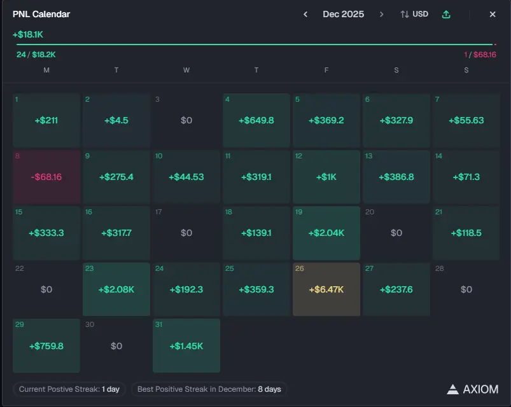Select December 14 cell showing +$71.3

click(x=466, y=177)
